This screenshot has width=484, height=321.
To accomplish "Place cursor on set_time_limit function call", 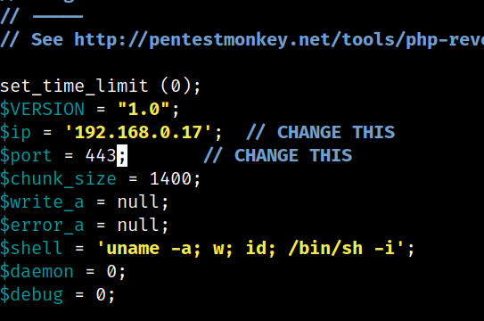I will point(101,86).
